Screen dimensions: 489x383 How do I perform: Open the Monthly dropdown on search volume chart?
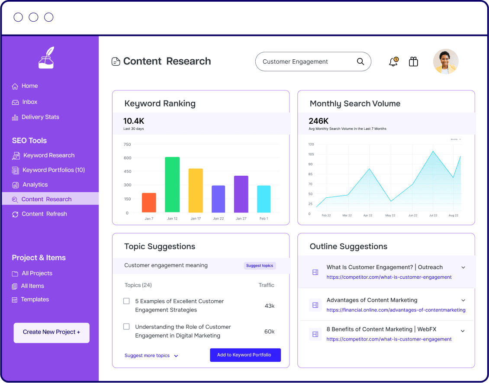(456, 139)
